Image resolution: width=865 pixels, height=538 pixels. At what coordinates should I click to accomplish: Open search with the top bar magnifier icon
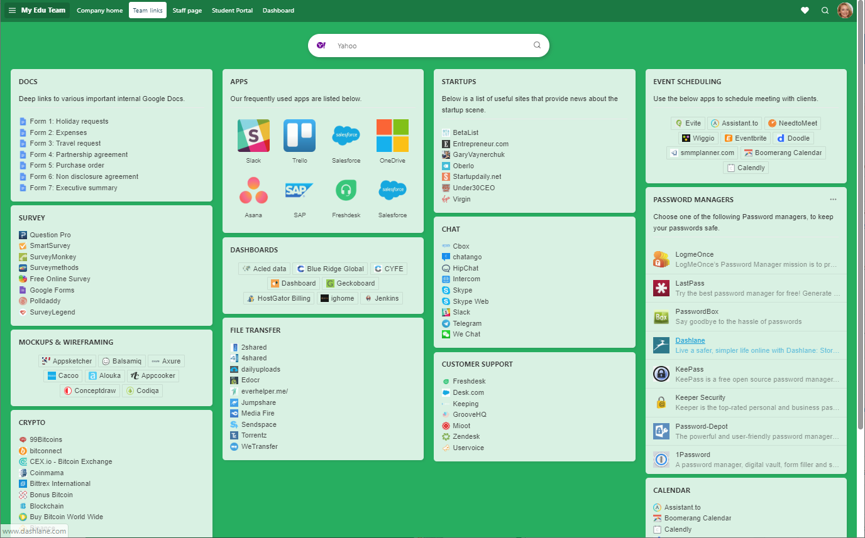click(x=825, y=10)
